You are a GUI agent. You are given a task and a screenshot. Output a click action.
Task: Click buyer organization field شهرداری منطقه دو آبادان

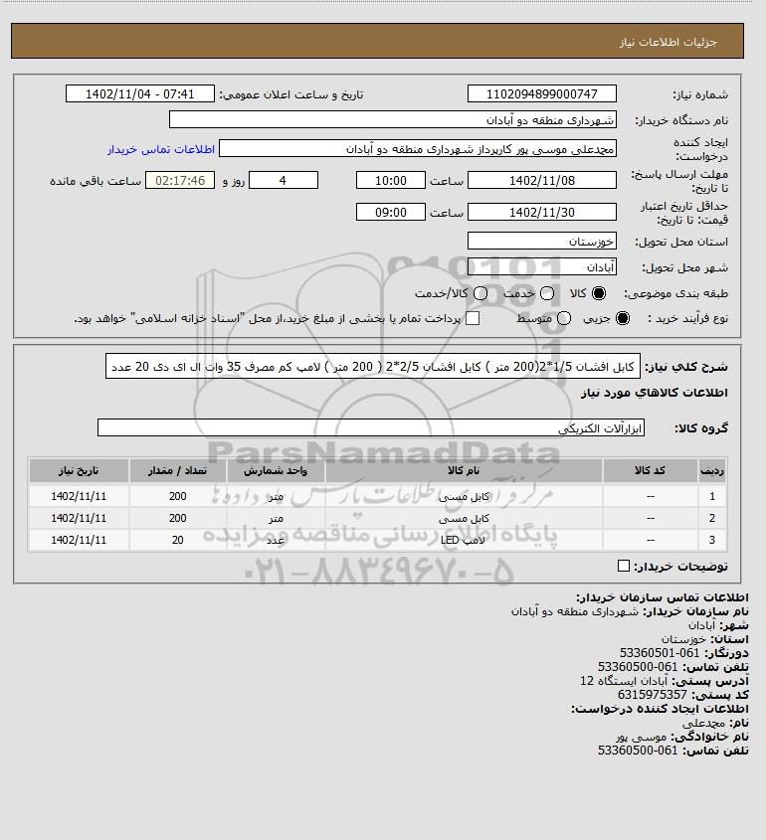tap(392, 119)
